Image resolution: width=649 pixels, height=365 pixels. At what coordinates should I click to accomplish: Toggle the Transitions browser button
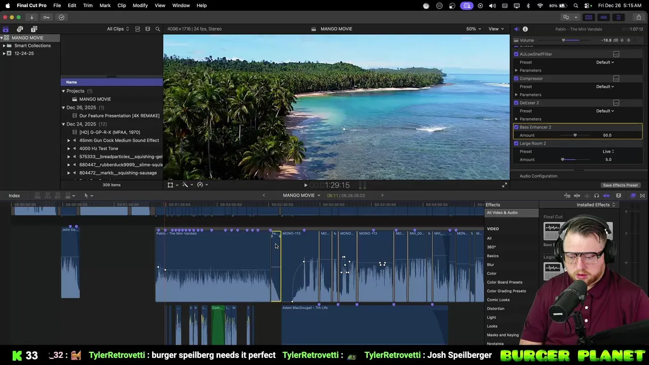tap(642, 196)
